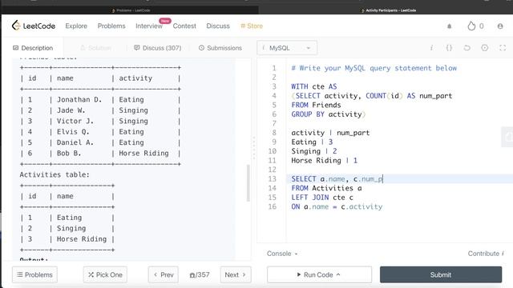
Task: Open the Problems nav item
Action: click(x=111, y=26)
